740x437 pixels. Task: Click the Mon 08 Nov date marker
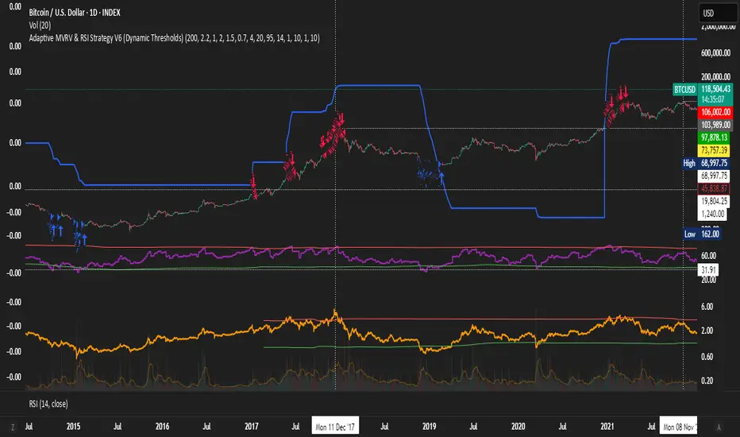click(x=680, y=427)
